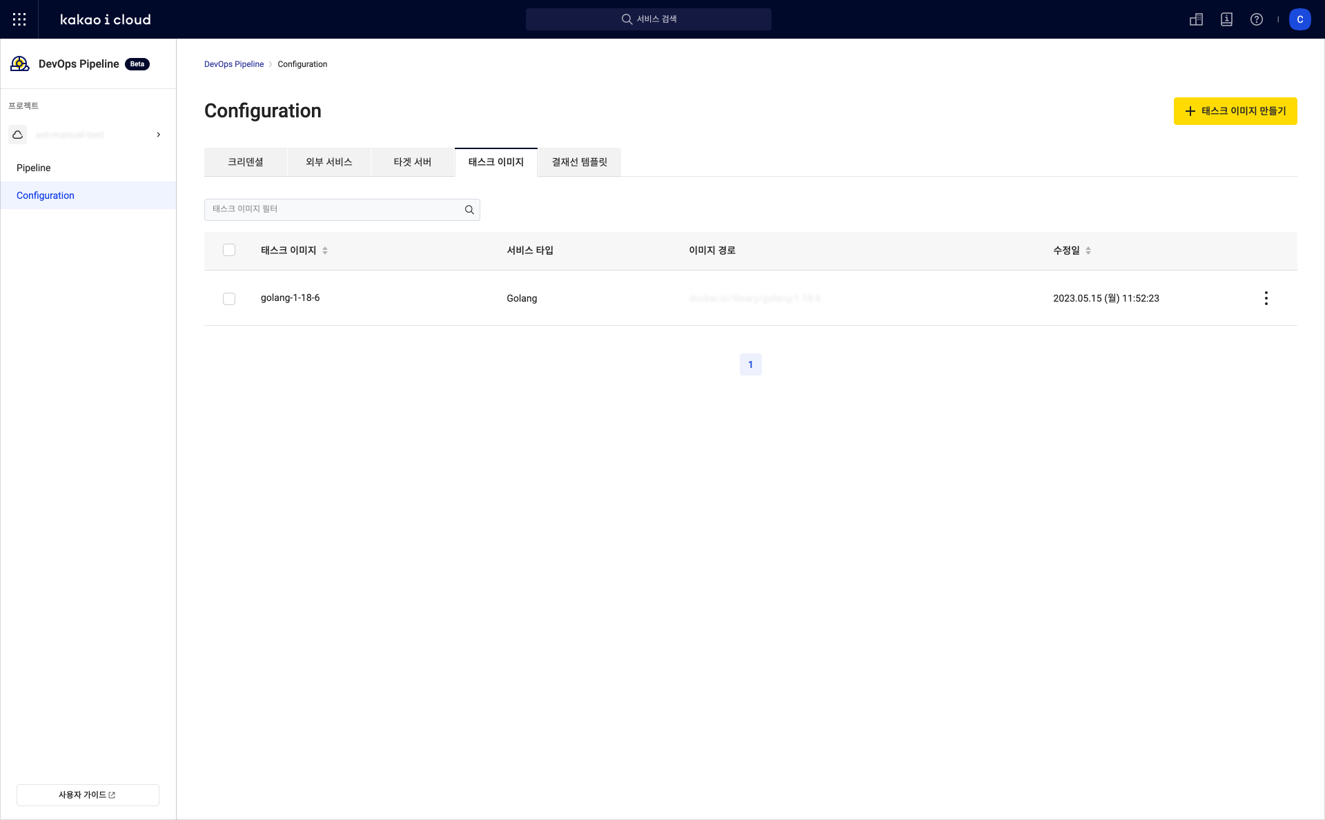Image resolution: width=1325 pixels, height=820 pixels.
Task: Go to page 1 in pagination
Action: point(751,364)
